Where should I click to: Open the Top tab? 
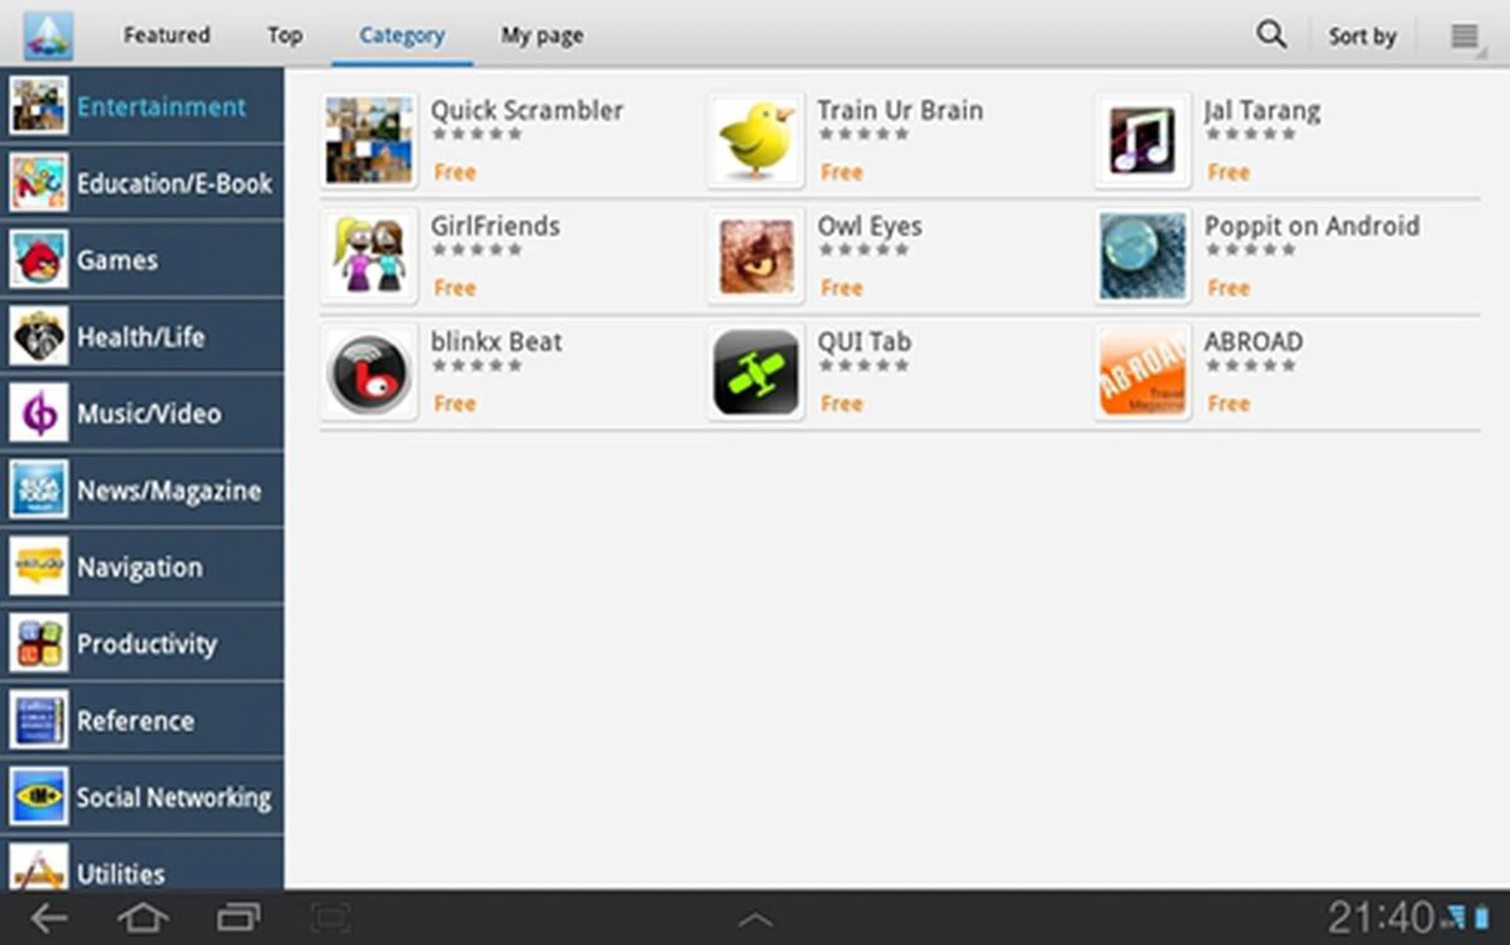(x=285, y=35)
